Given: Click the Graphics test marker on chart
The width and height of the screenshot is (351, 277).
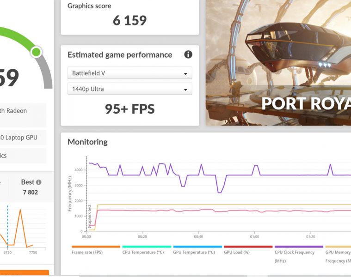Looking at the screenshot, I should coord(90,216).
